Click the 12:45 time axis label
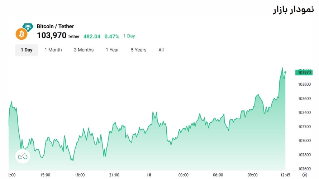The height and width of the screenshot is (179, 319). pyautogui.click(x=285, y=175)
